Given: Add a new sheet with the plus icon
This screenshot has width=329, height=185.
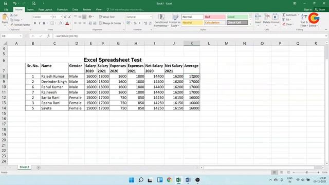Looking at the screenshot, I should point(39,168).
